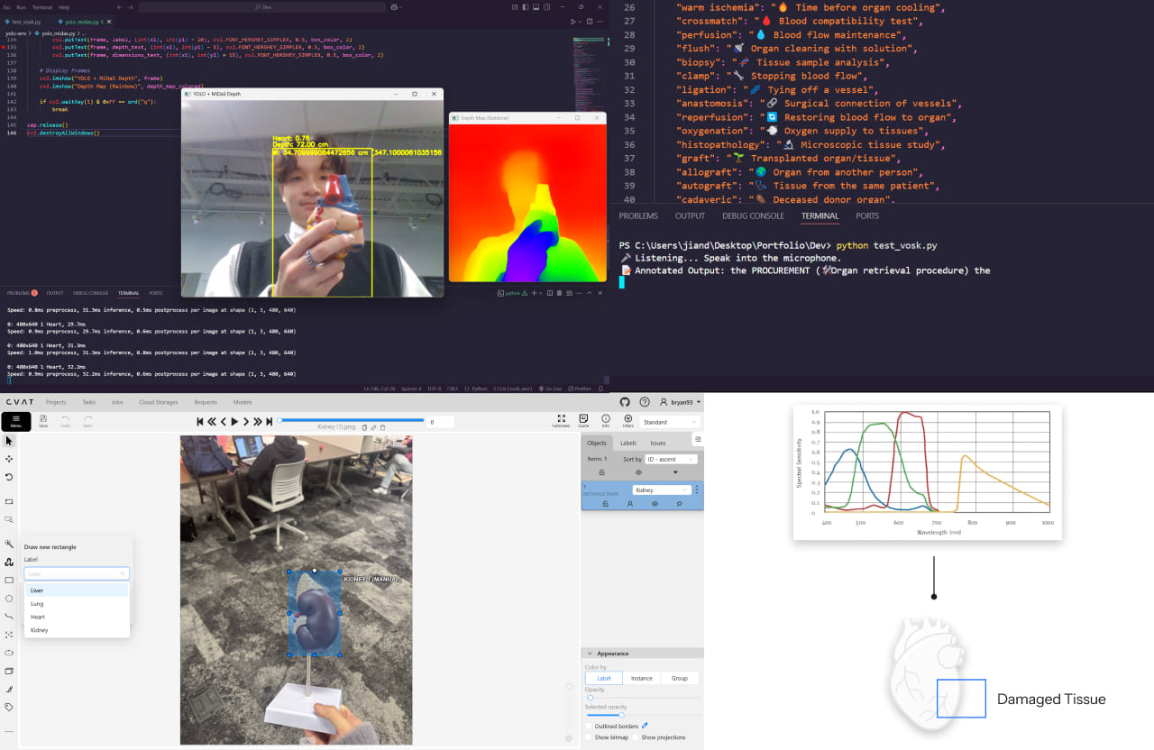Select Liver from the label list
This screenshot has width=1154, height=750.
coord(37,590)
